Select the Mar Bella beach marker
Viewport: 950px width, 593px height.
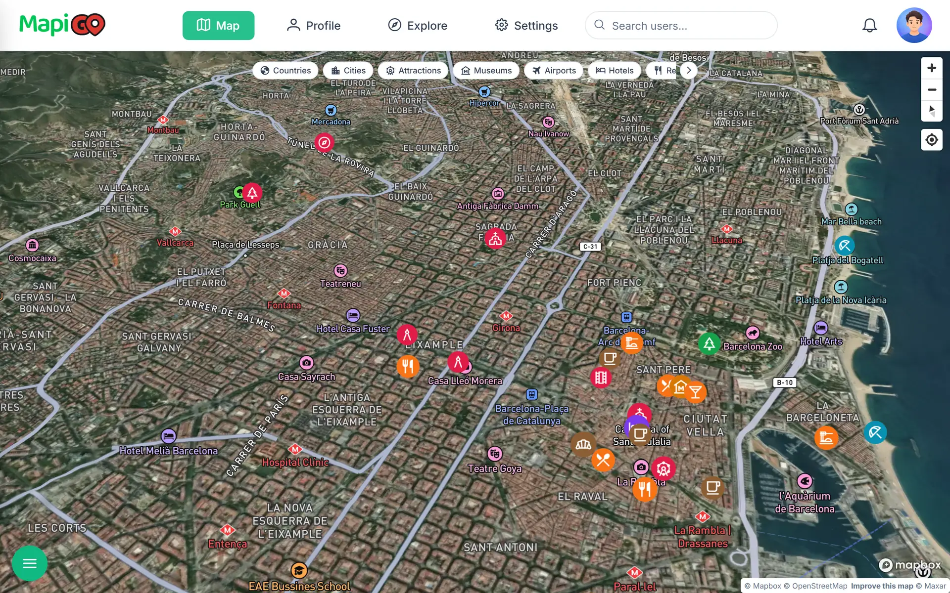851,209
